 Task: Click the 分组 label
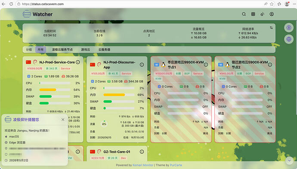(29, 50)
